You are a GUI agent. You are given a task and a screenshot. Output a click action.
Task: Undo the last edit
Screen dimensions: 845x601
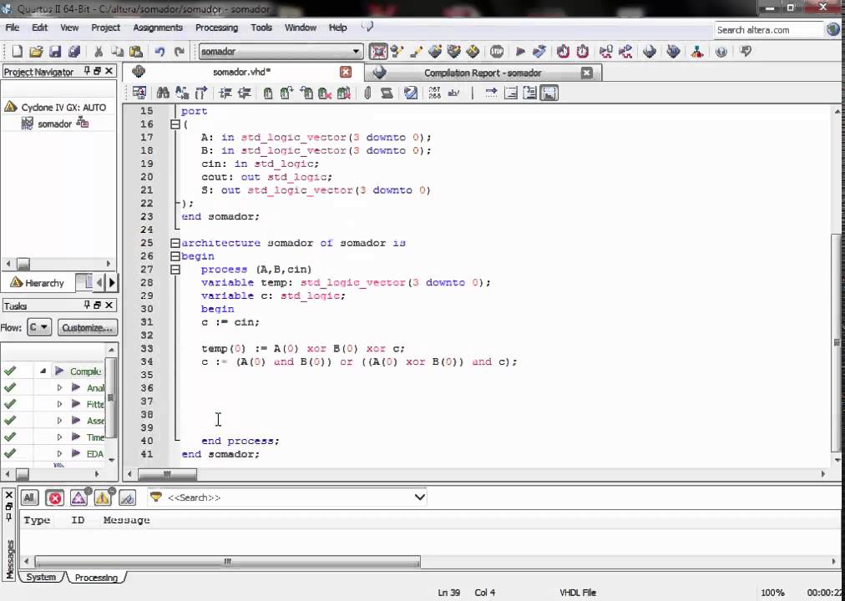click(x=160, y=52)
